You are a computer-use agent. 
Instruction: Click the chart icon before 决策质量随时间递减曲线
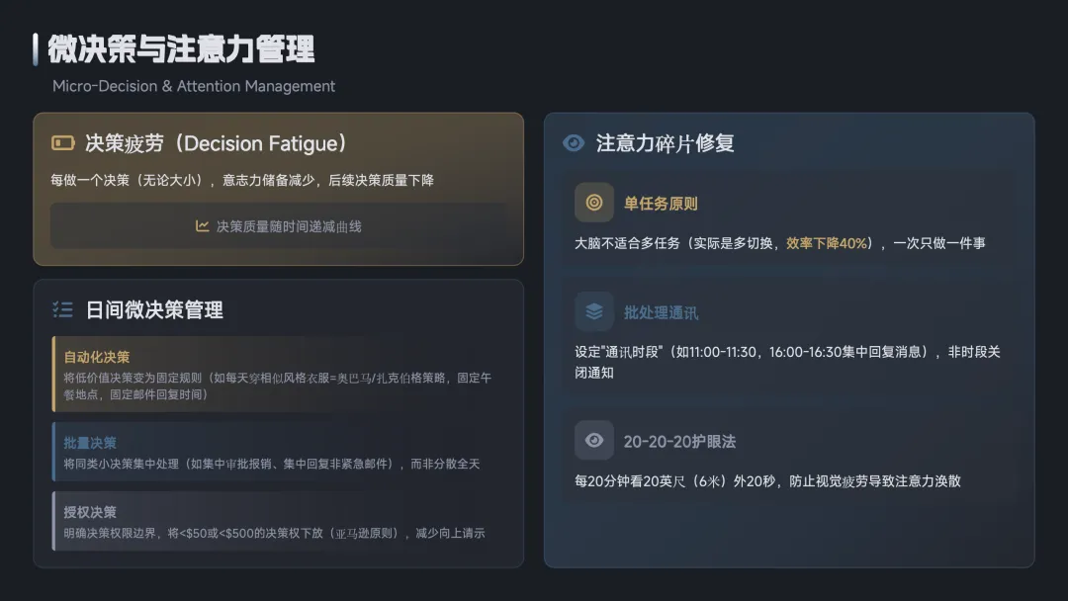coord(202,226)
